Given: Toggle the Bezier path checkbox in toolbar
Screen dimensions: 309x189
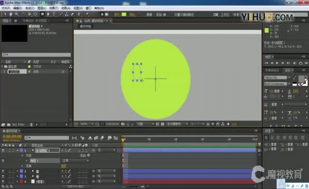Looking at the screenshot, I should click(x=172, y=14).
